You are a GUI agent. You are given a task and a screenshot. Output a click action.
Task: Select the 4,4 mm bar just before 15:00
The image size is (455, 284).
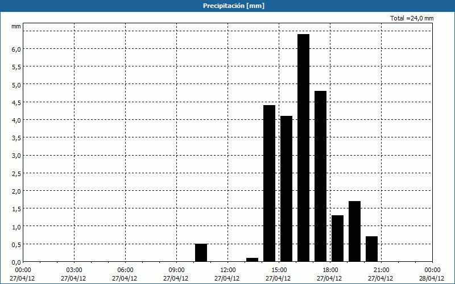point(269,183)
